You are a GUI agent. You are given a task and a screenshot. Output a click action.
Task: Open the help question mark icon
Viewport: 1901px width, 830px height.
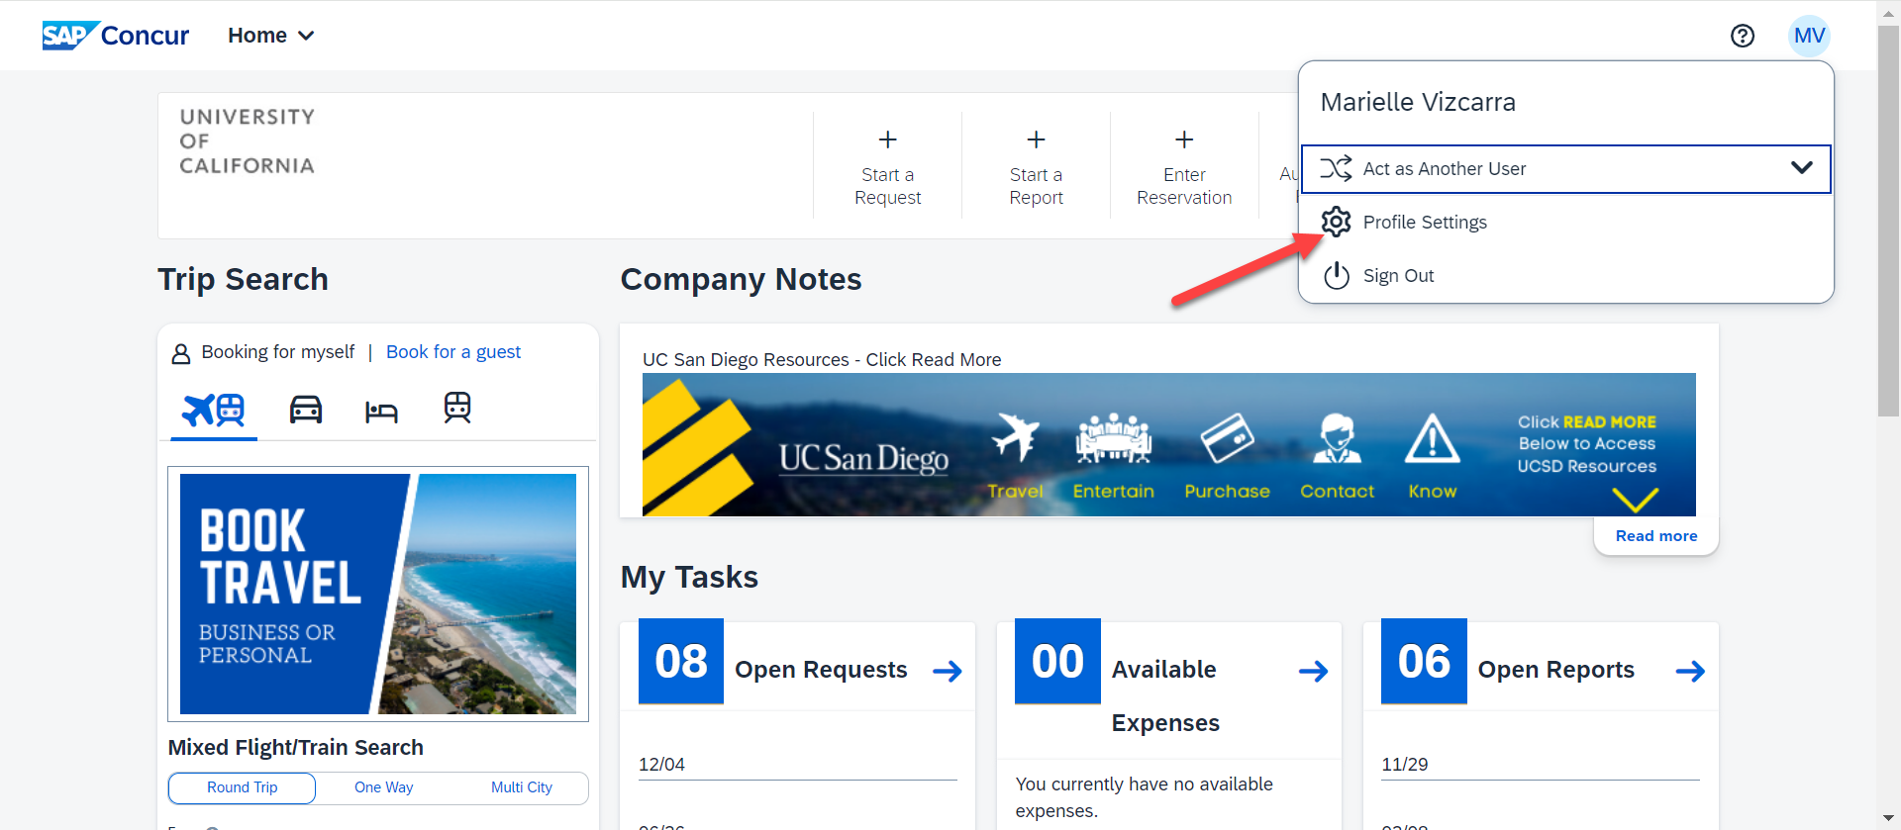point(1742,36)
